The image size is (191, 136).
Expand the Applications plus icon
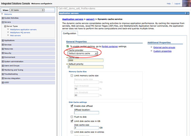click(x=3, y=41)
